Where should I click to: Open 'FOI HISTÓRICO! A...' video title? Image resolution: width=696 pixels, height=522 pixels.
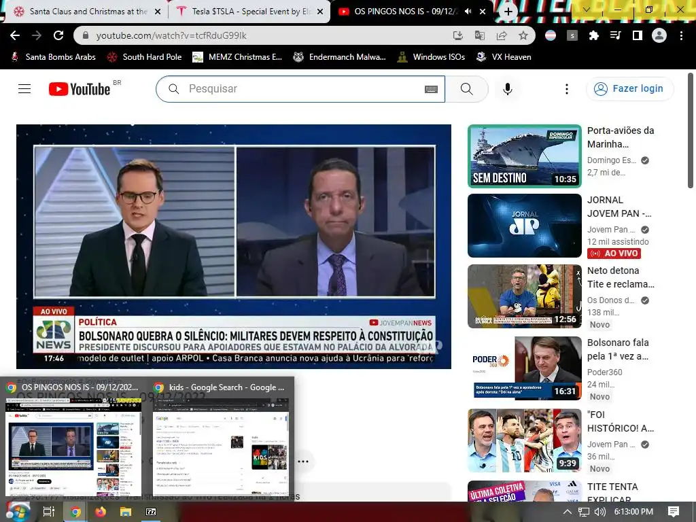point(621,421)
